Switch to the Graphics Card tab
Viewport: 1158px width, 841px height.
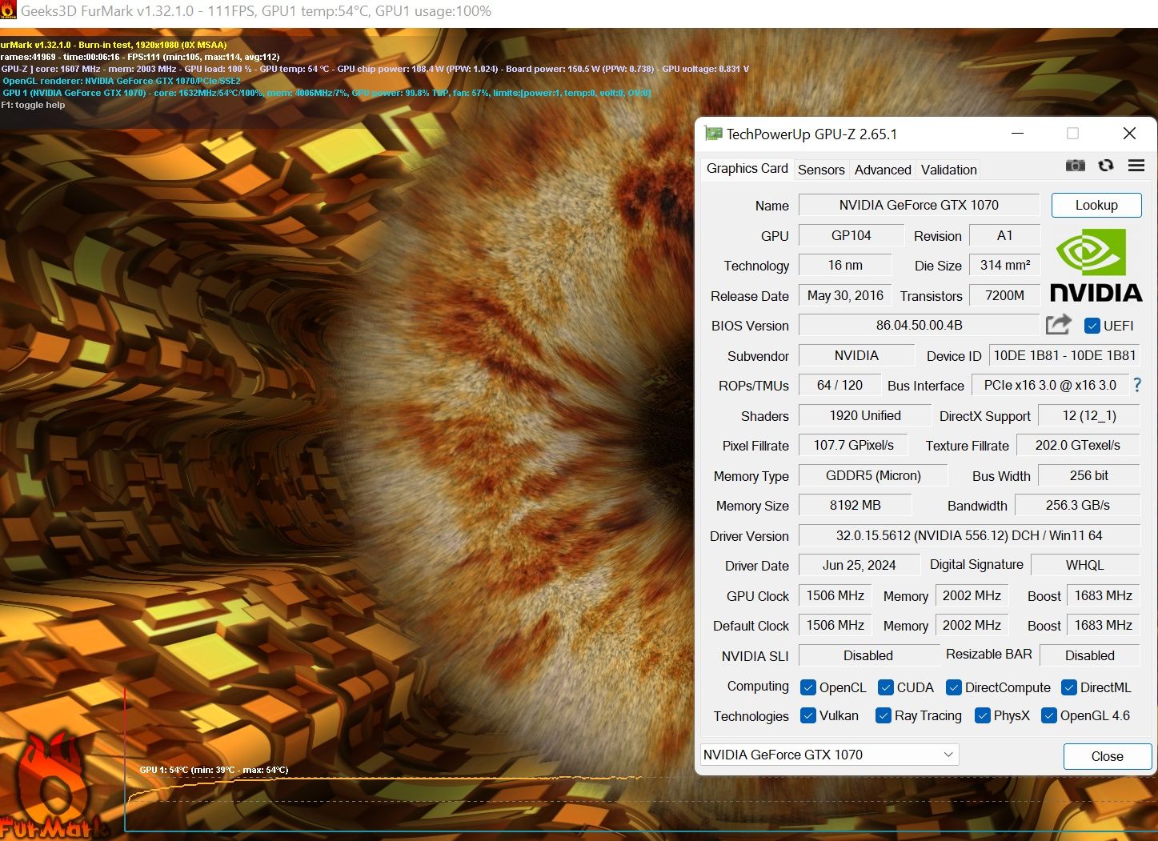[747, 168]
